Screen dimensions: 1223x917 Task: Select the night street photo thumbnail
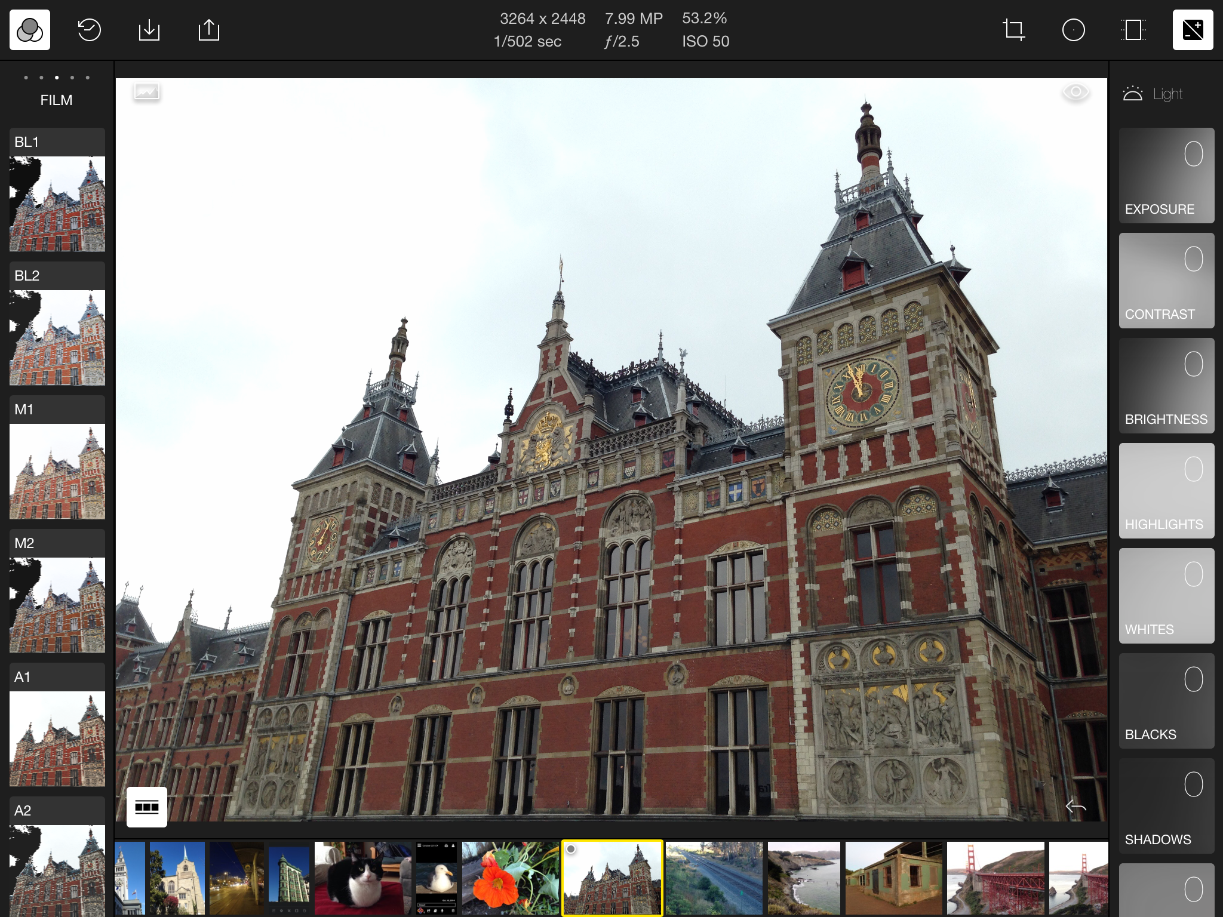[236, 878]
